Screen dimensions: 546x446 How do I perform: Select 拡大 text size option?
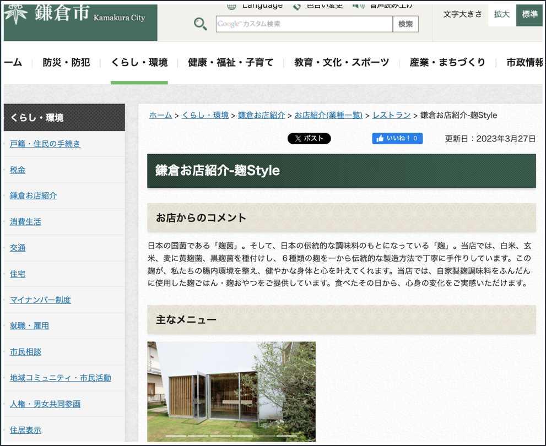[x=502, y=14]
